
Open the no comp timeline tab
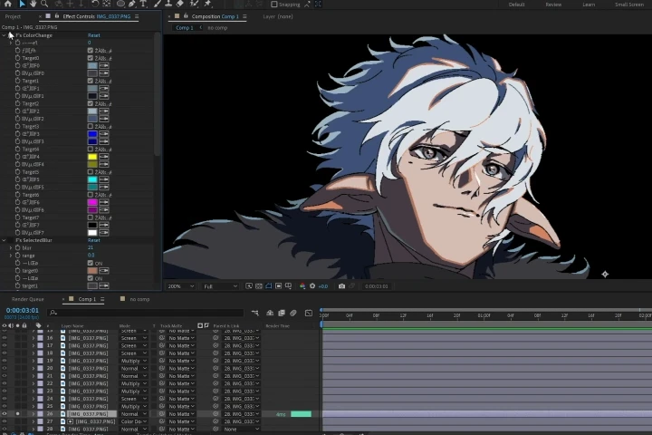tap(139, 299)
